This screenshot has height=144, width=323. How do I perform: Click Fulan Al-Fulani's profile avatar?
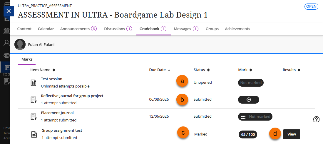click(x=20, y=45)
